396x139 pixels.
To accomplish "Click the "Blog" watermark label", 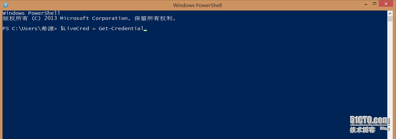I will [x=384, y=128].
